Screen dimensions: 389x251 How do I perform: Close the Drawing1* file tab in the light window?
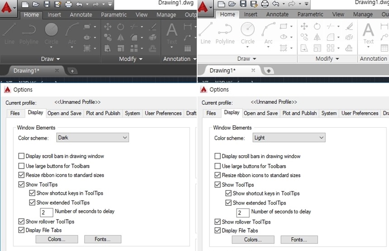pos(253,70)
